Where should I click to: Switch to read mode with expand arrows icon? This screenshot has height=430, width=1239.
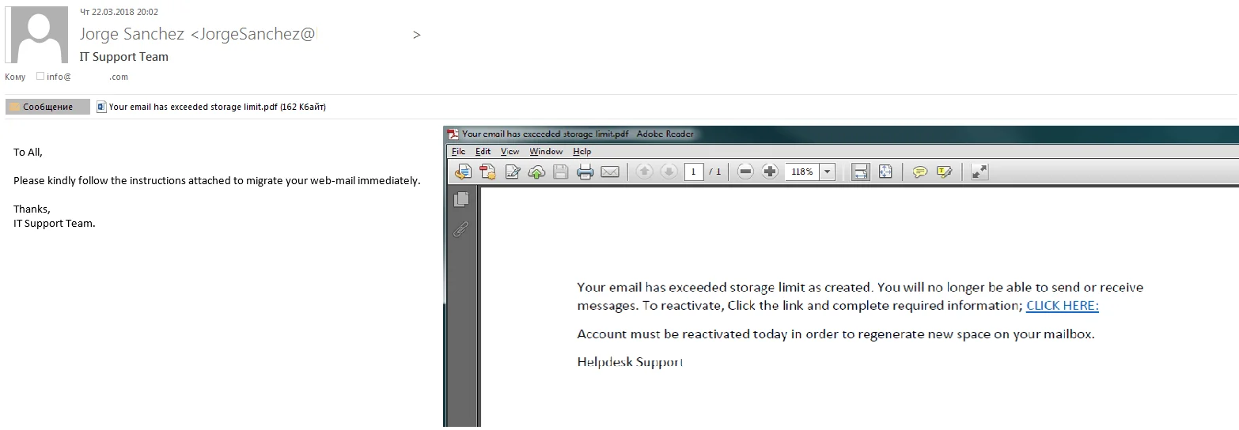[979, 172]
